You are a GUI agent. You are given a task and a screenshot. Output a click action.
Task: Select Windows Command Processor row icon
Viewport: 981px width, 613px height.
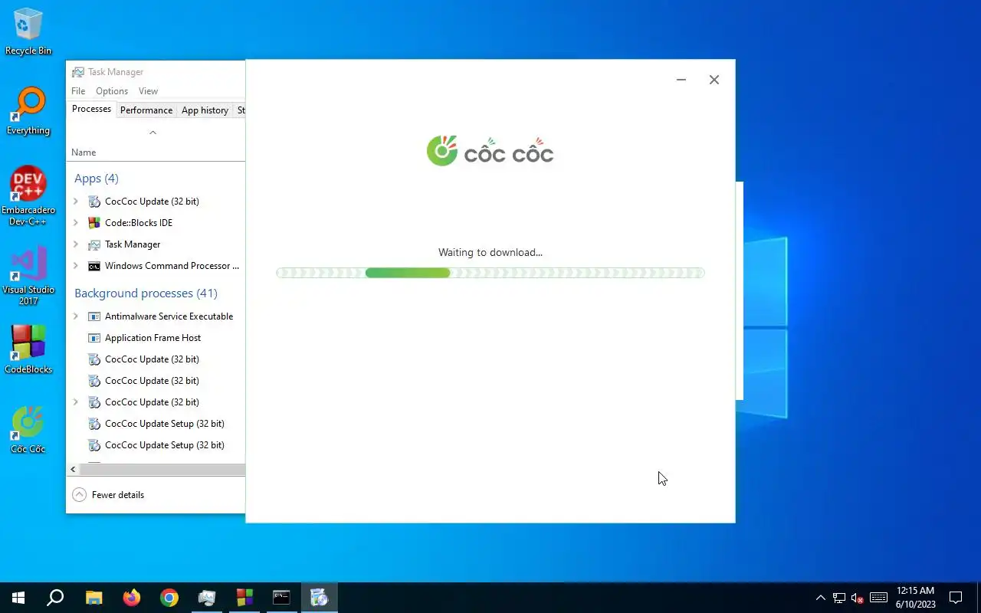point(94,266)
